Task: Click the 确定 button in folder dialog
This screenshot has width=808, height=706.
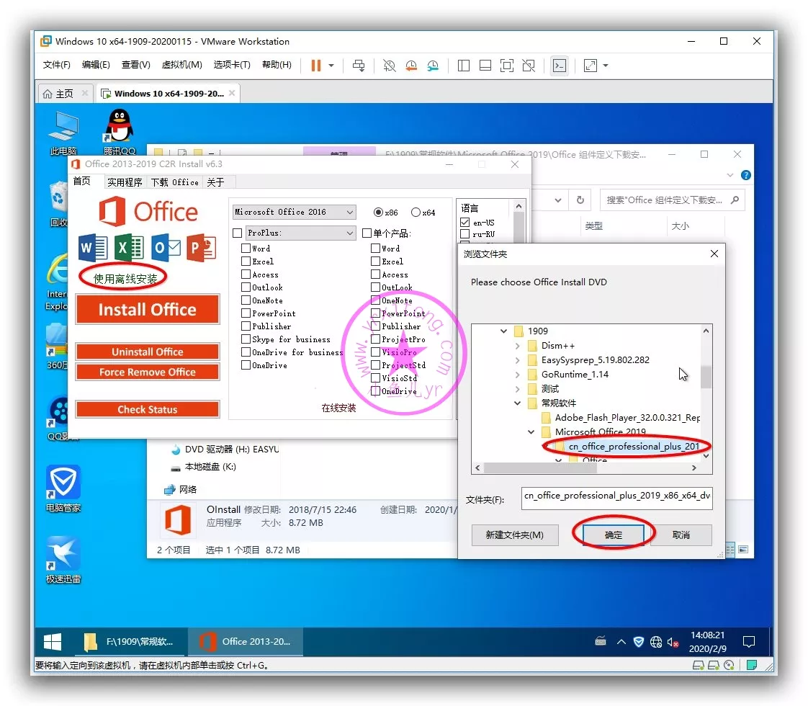Action: click(x=614, y=535)
